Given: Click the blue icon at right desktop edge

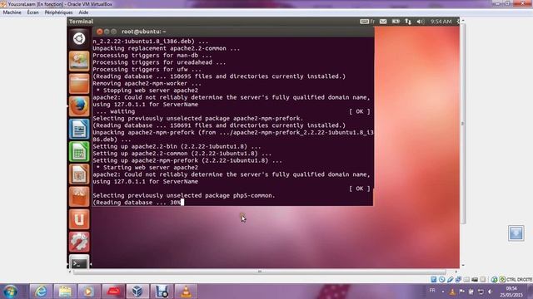Looking at the screenshot, I should coord(516,233).
